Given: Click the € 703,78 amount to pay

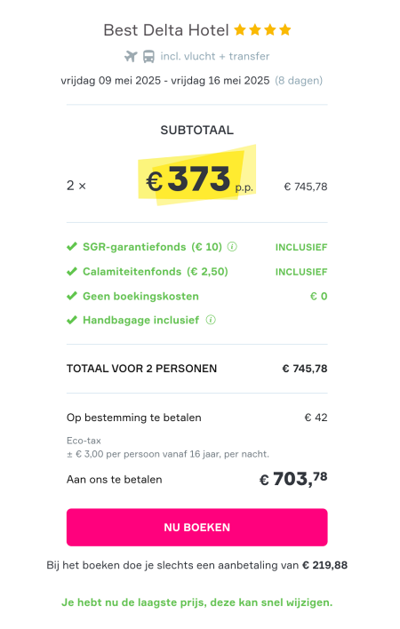Looking at the screenshot, I should pyautogui.click(x=293, y=478).
